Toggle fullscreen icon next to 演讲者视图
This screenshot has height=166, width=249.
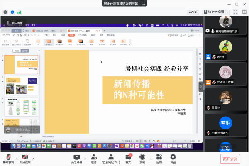(x=235, y=12)
